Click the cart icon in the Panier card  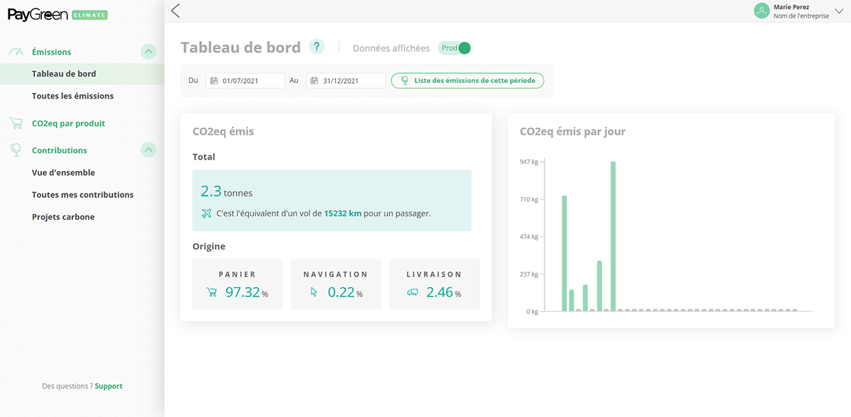[211, 291]
